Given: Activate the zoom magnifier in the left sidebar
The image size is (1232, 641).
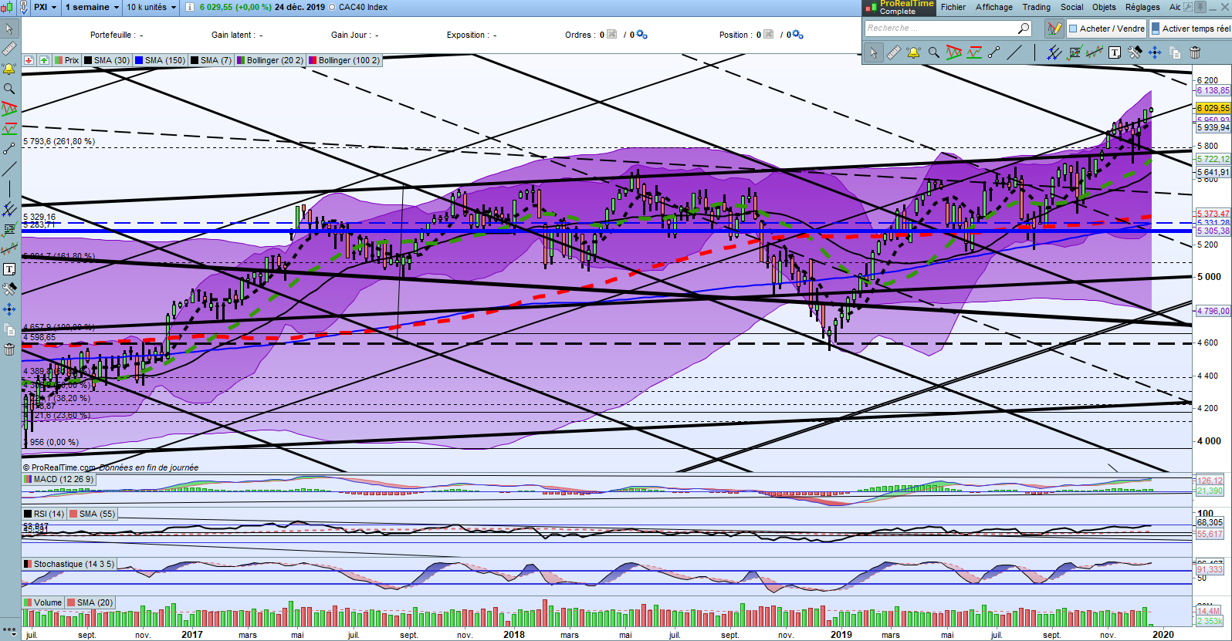Looking at the screenshot, I should (9, 89).
